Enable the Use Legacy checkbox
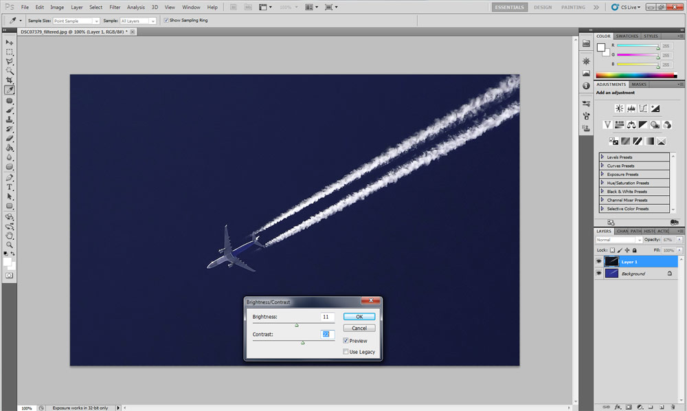 (x=346, y=351)
